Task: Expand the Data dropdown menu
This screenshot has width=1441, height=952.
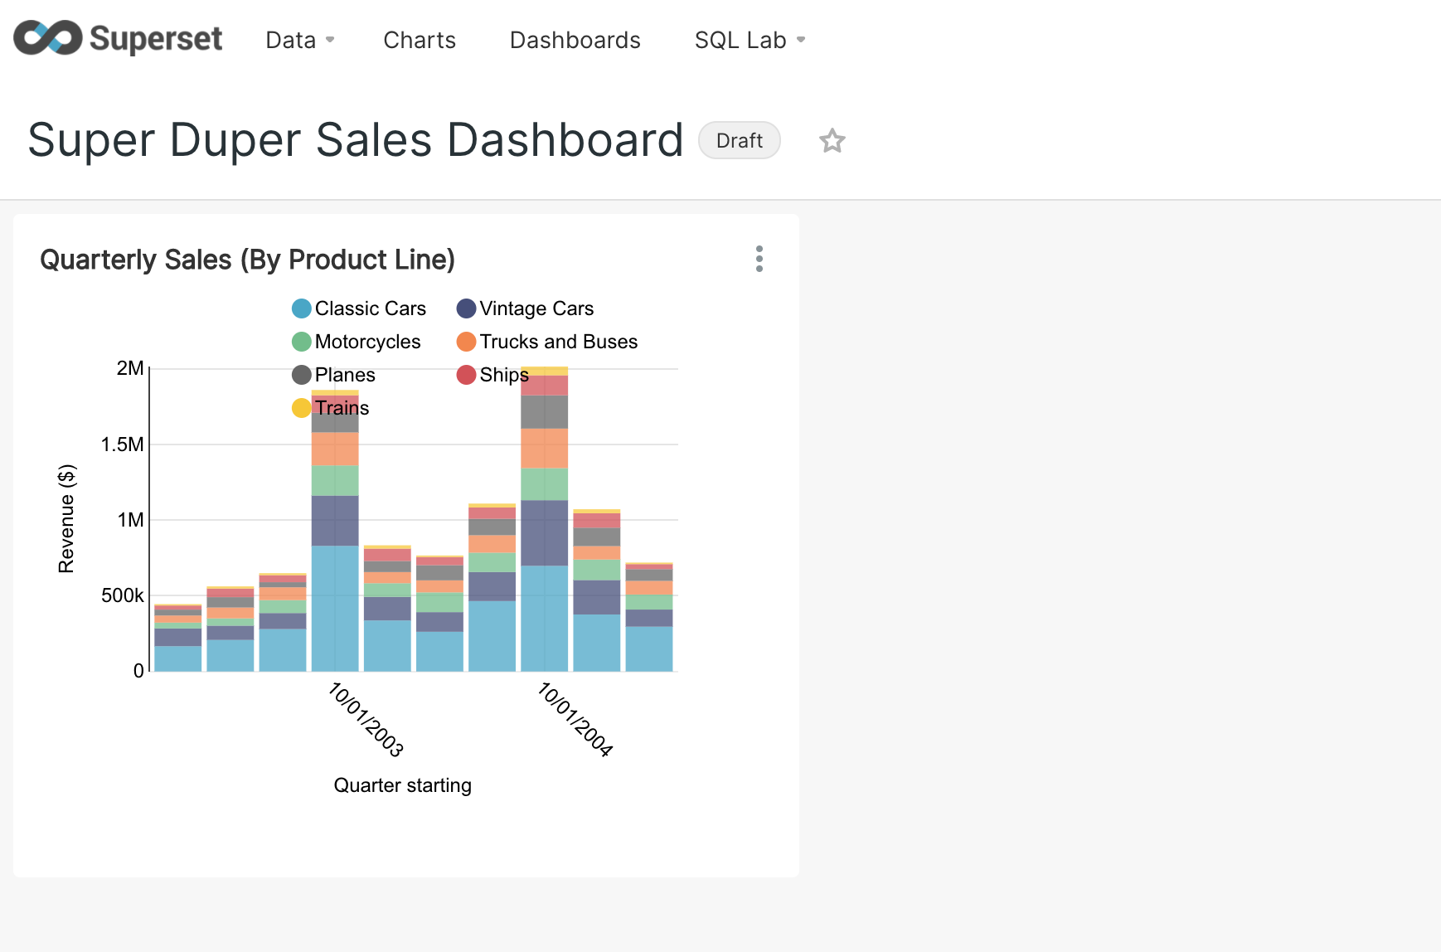Action: (x=299, y=40)
